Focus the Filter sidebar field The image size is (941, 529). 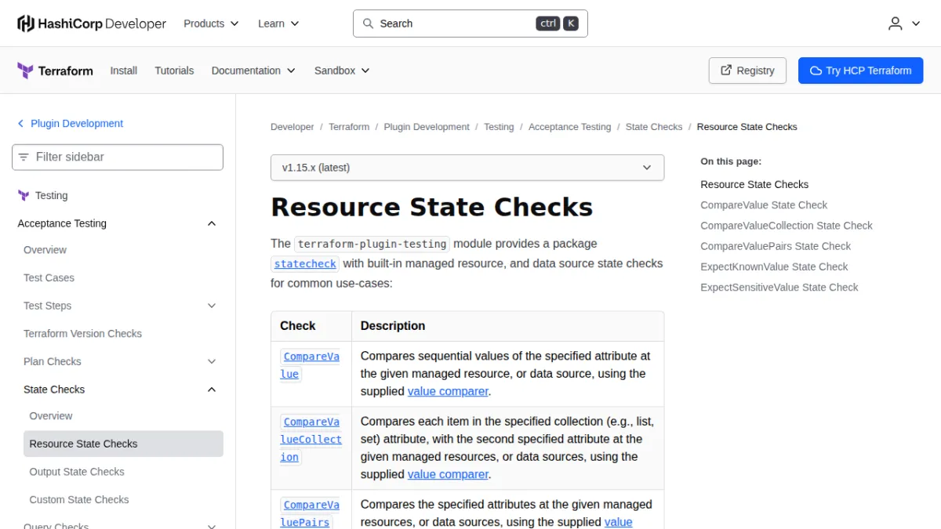click(118, 157)
